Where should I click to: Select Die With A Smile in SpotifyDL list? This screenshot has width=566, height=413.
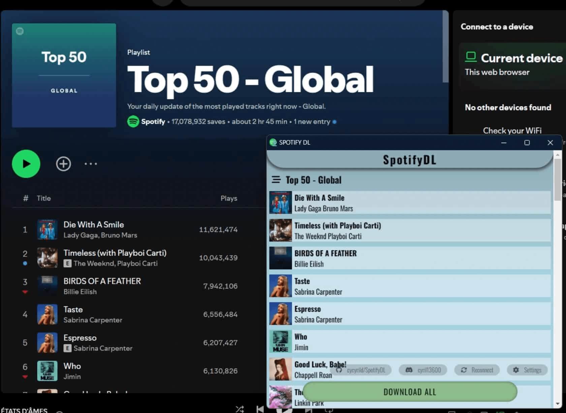tap(410, 203)
